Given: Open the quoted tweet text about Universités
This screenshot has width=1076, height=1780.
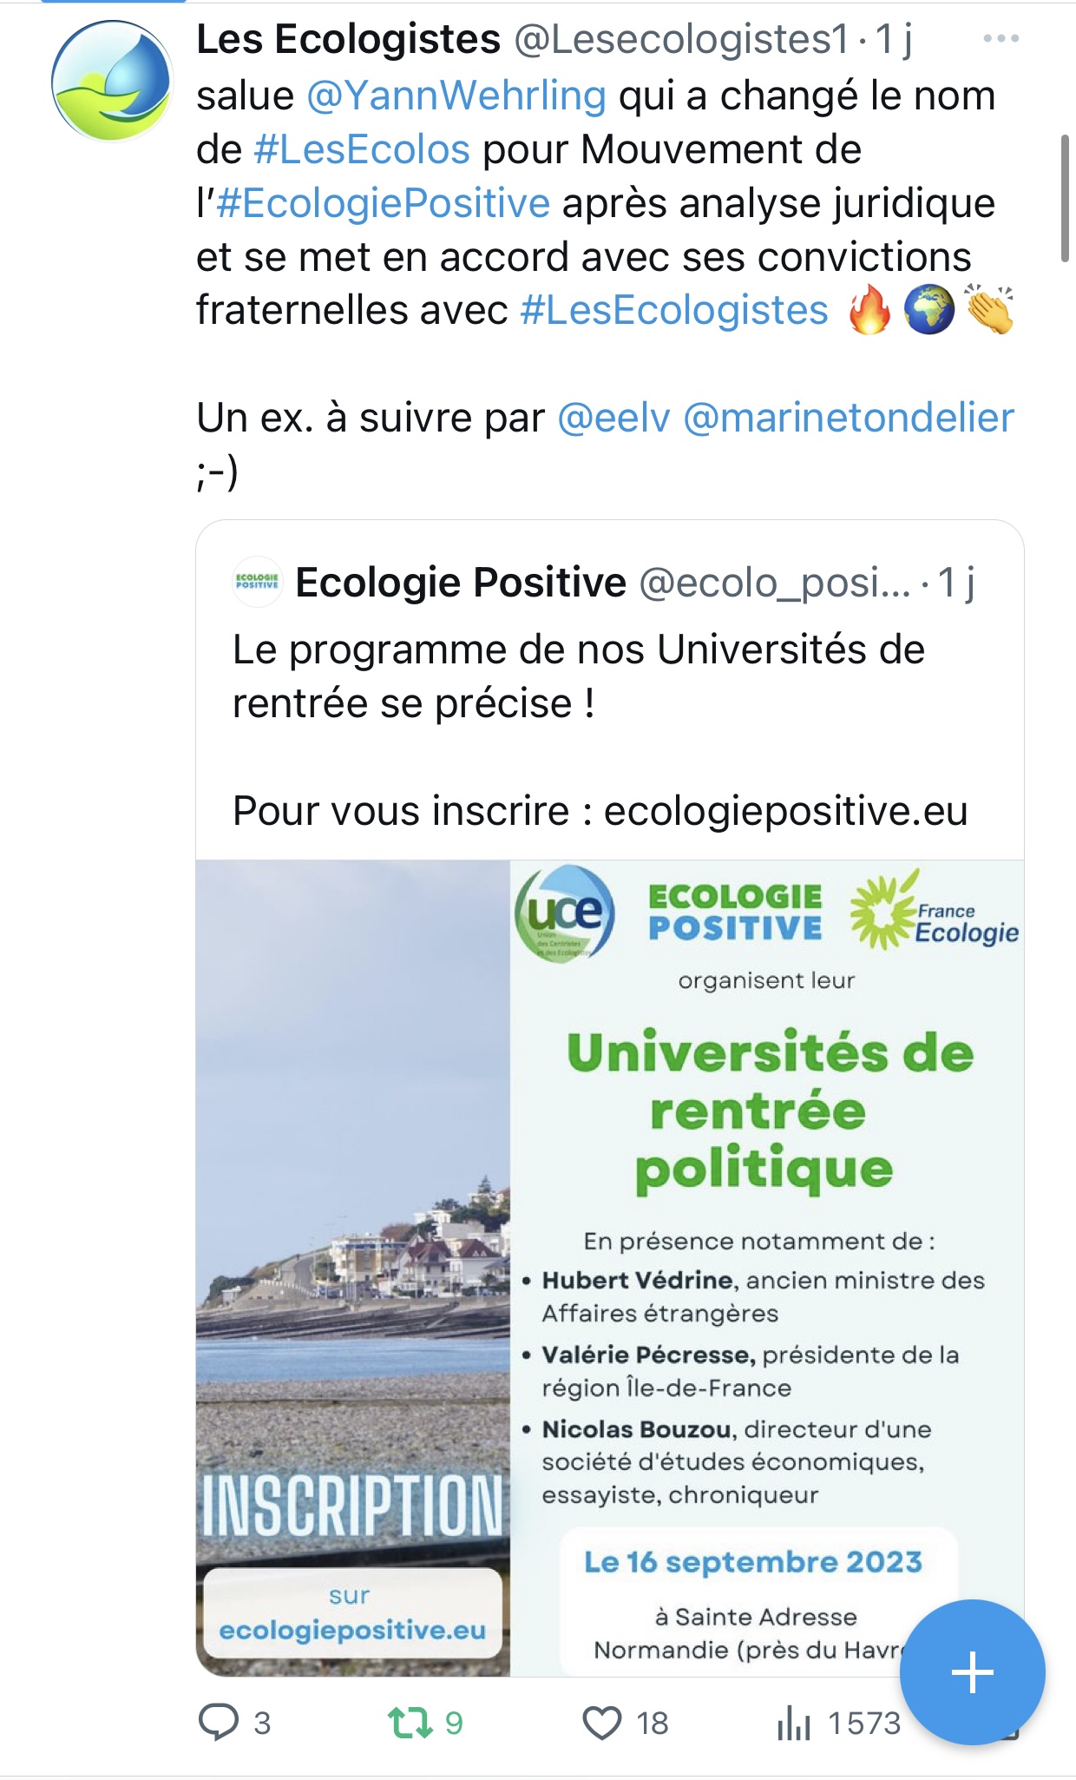Looking at the screenshot, I should coord(579,676).
